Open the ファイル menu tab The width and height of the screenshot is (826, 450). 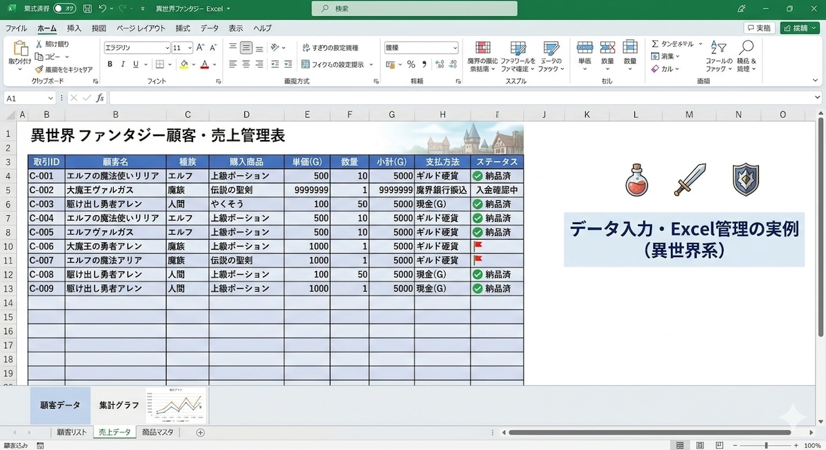click(16, 28)
